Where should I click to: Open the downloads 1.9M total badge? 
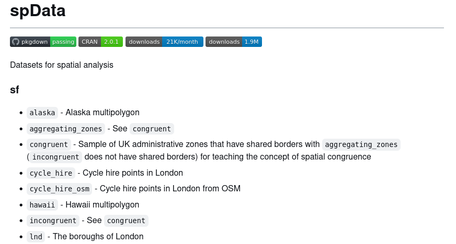click(233, 42)
